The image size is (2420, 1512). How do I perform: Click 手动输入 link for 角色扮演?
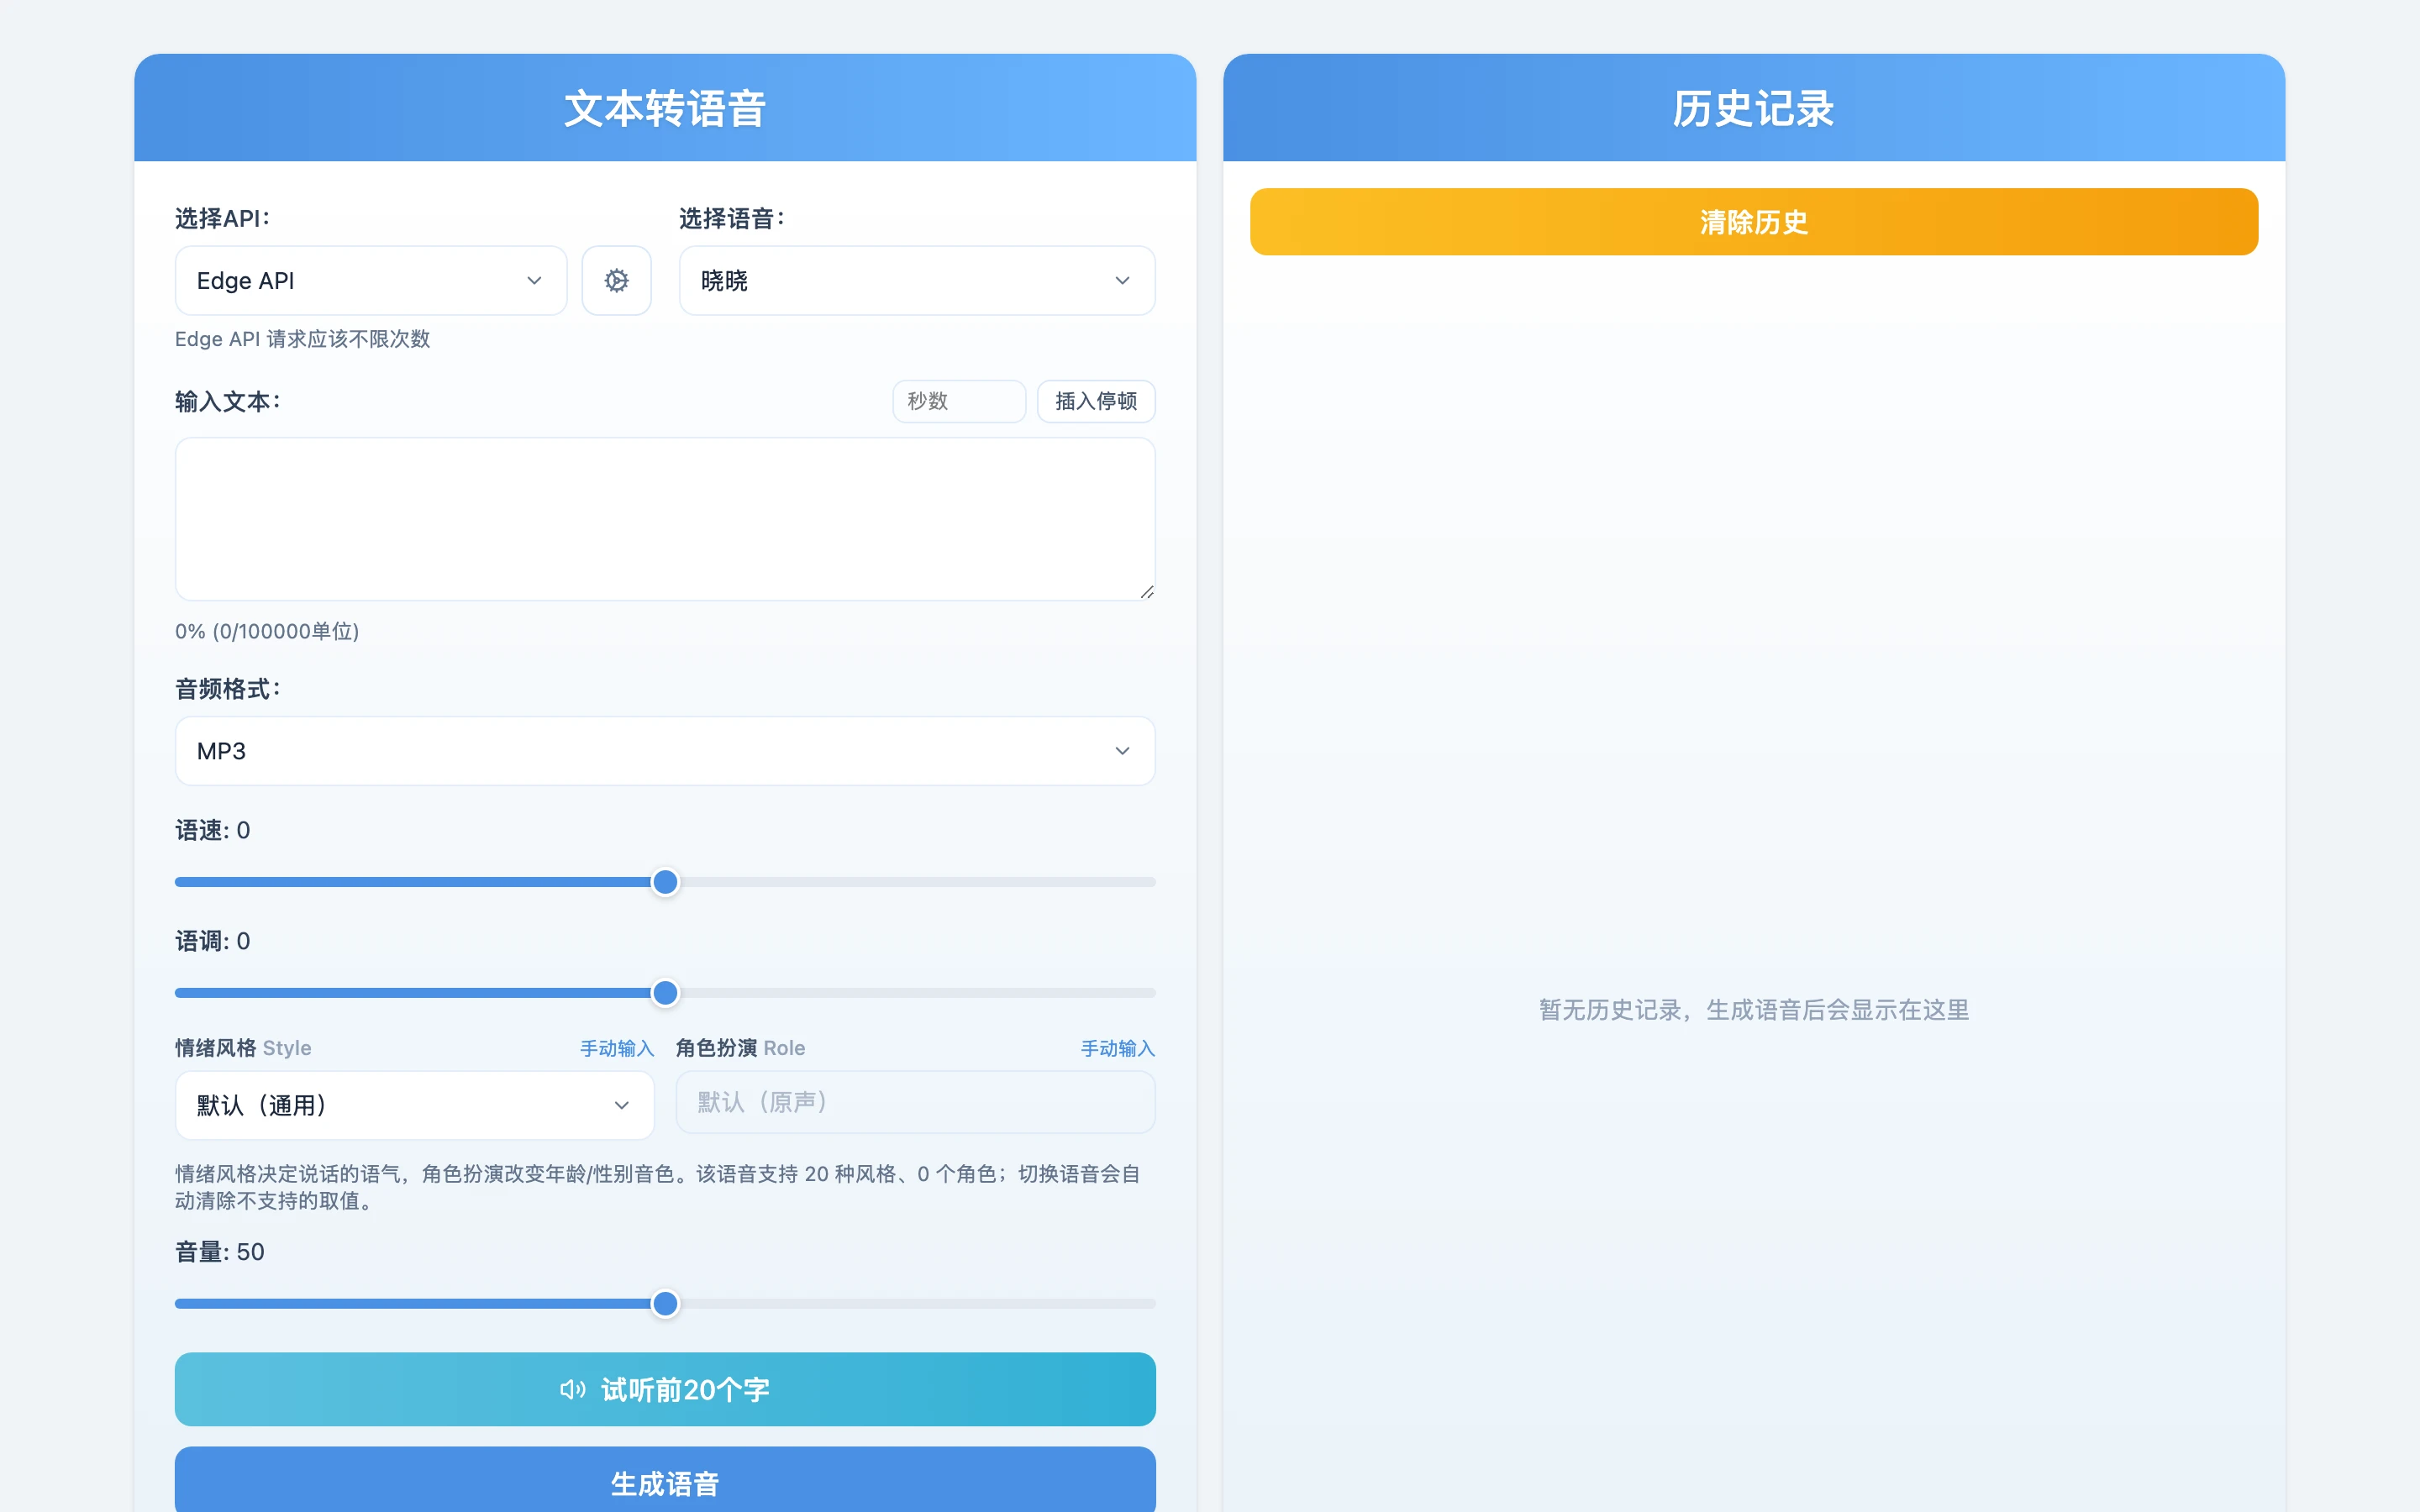1118,1048
